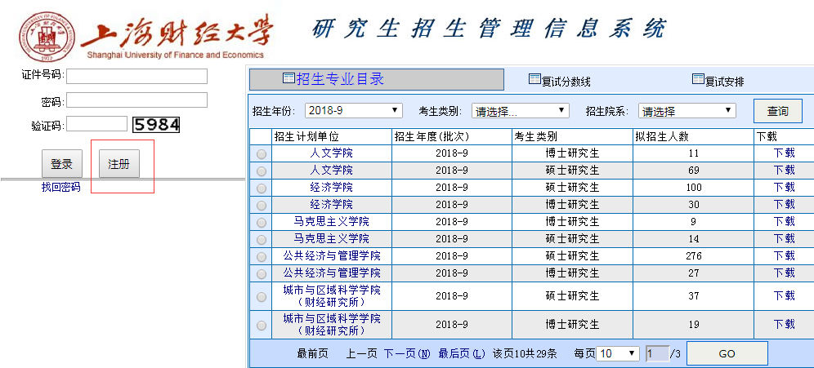This screenshot has height=368, width=814.
Task: Switch to the 复试分数线 tab
Action: [566, 82]
